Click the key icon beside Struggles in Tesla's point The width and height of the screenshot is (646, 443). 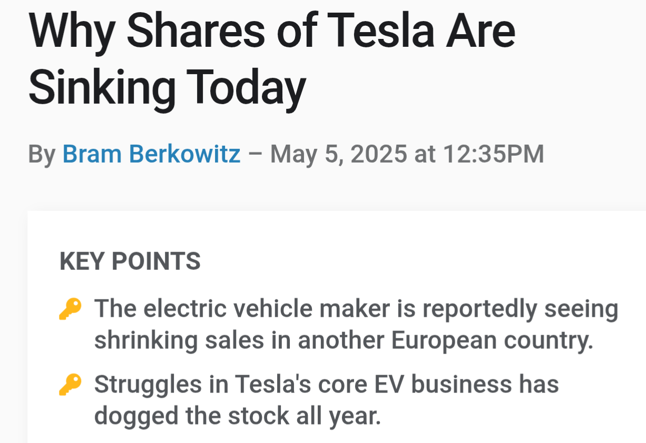(70, 385)
